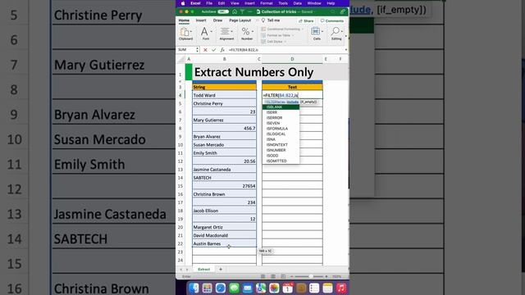Screen dimensions: 525x295
Task: Open the Editing magnifier group icon
Action: pos(336,32)
